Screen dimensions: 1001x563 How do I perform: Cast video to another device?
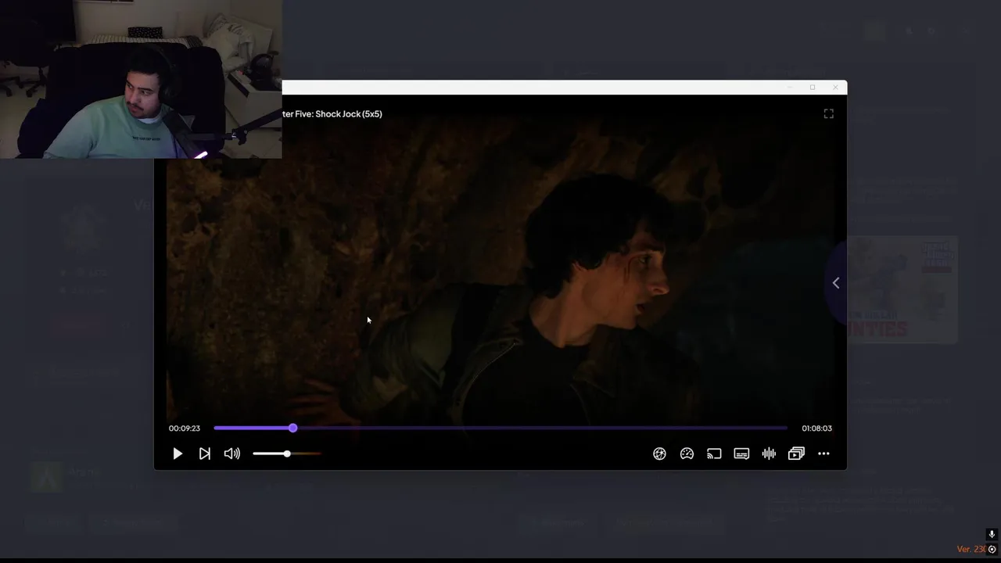tap(714, 454)
